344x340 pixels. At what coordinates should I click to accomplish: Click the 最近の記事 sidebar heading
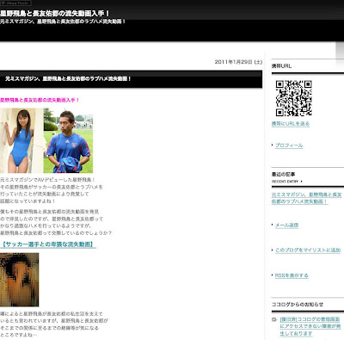[x=283, y=174]
